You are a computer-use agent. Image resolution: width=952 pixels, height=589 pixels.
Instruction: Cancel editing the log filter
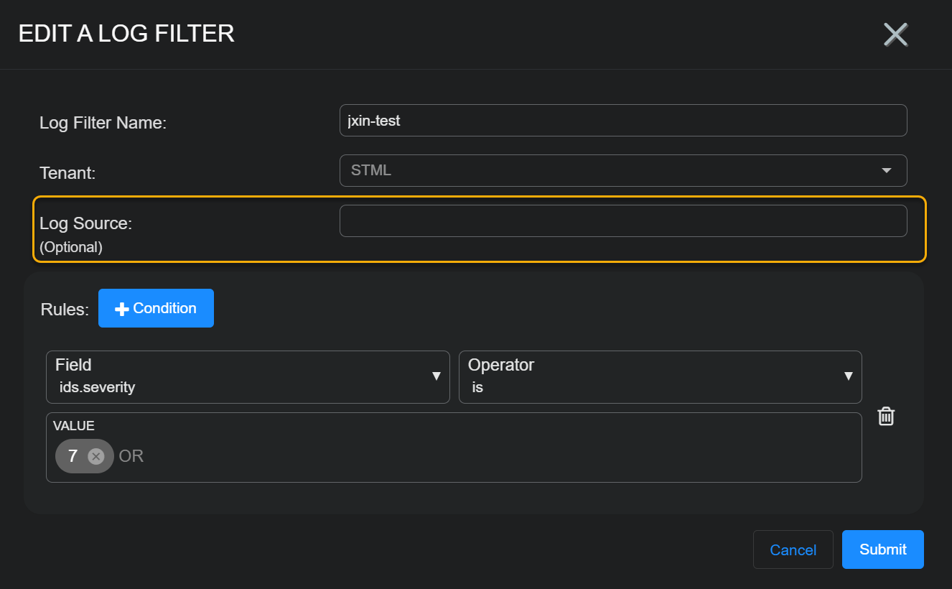click(x=793, y=549)
